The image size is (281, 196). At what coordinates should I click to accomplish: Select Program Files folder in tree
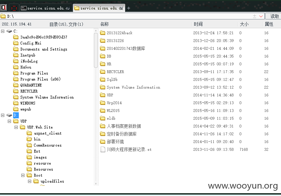click(x=30, y=73)
